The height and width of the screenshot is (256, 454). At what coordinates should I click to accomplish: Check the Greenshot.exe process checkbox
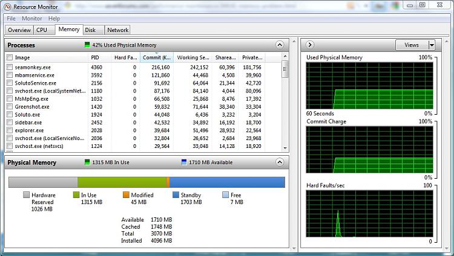pyautogui.click(x=10, y=107)
